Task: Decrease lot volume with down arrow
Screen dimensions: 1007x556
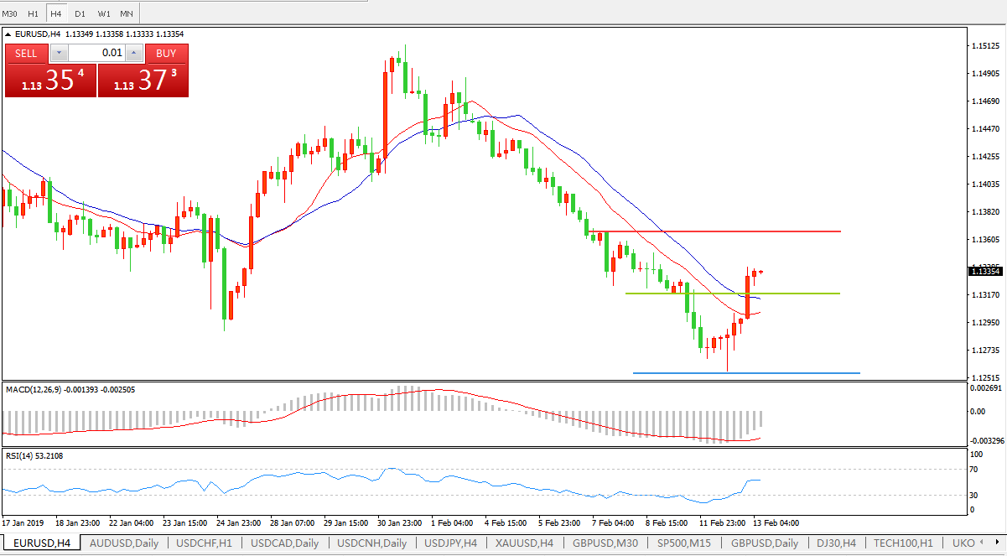Action: pyautogui.click(x=59, y=53)
